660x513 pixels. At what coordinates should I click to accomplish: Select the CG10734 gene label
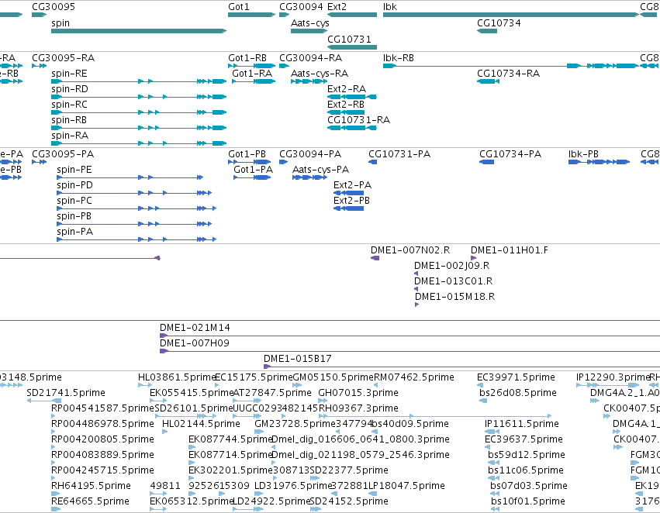pos(499,23)
